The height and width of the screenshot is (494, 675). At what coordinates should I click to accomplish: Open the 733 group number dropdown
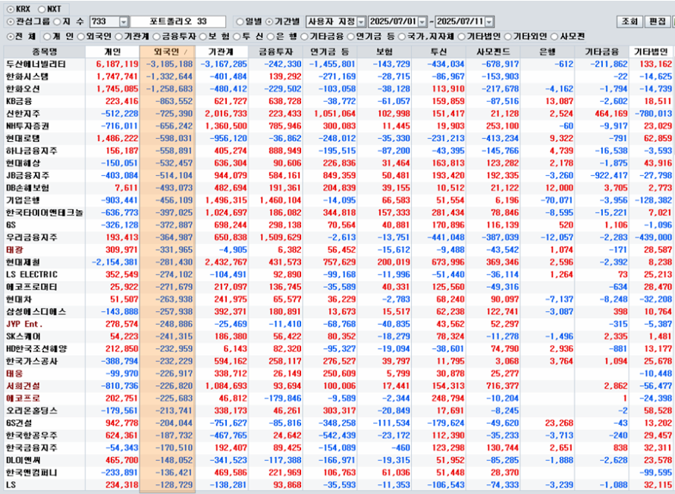pos(122,21)
